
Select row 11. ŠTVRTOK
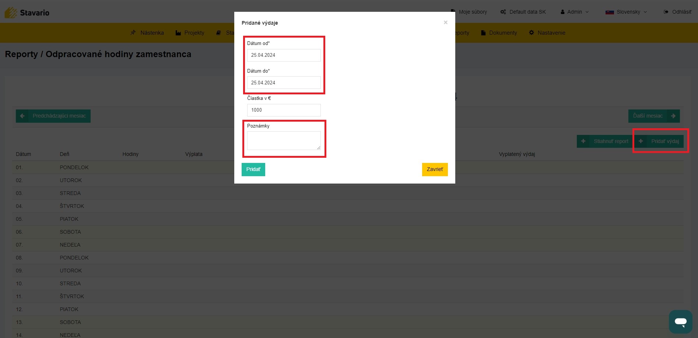tap(348, 296)
